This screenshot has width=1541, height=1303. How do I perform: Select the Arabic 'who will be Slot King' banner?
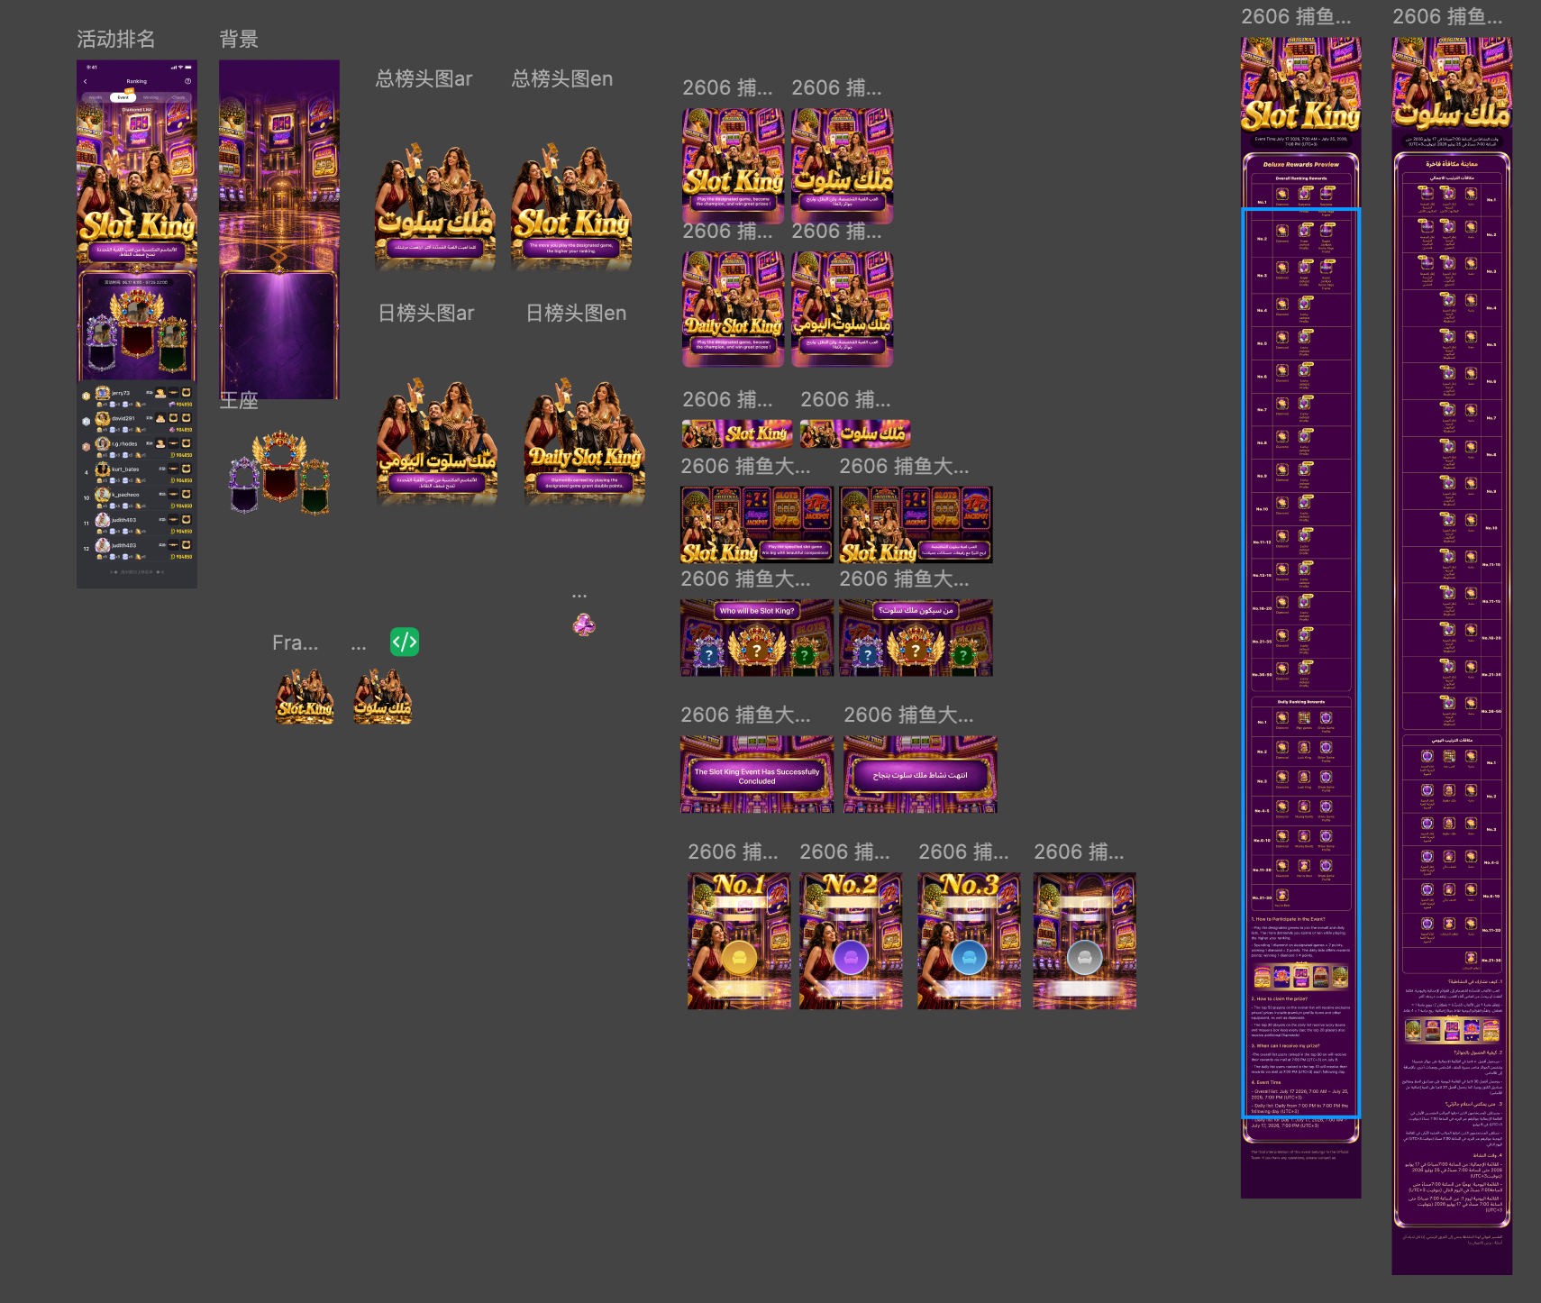coord(916,638)
